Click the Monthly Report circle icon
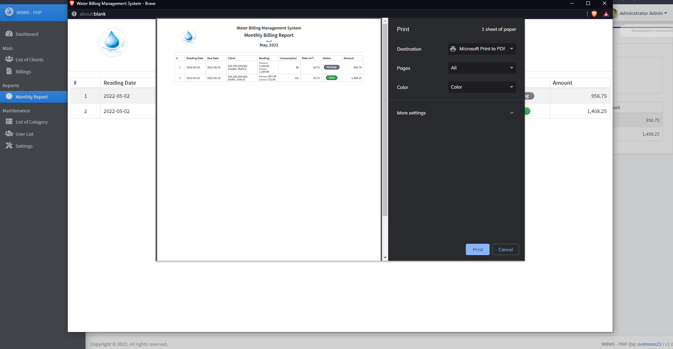Screen dimensions: 673x349 pos(10,96)
